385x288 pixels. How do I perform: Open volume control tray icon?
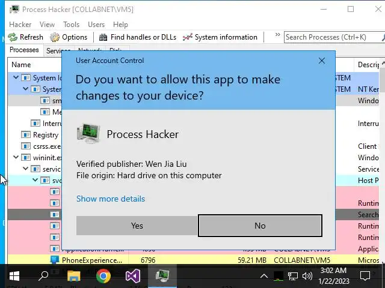[307, 276]
